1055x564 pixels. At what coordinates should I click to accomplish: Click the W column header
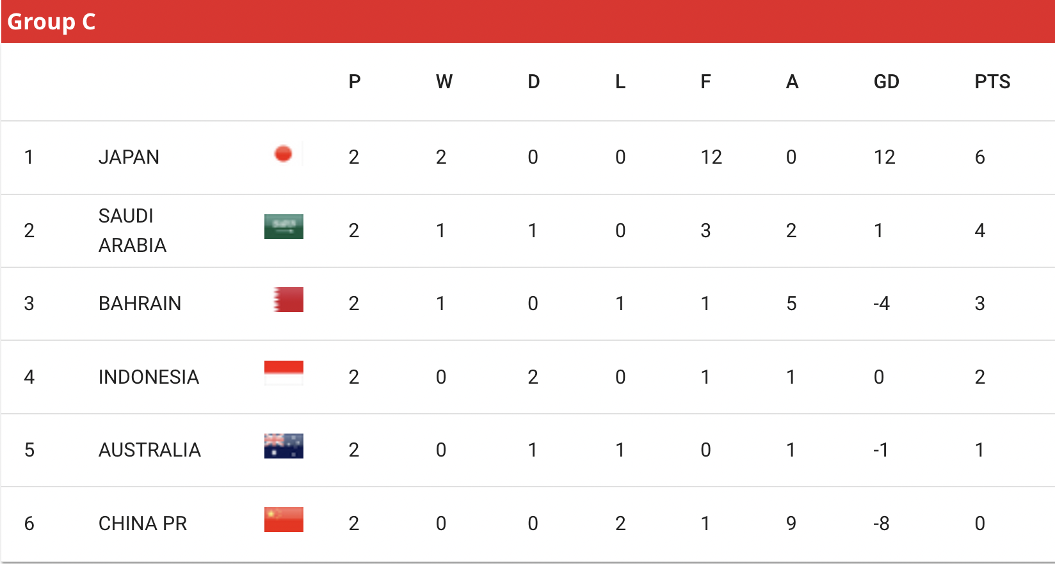coord(444,82)
